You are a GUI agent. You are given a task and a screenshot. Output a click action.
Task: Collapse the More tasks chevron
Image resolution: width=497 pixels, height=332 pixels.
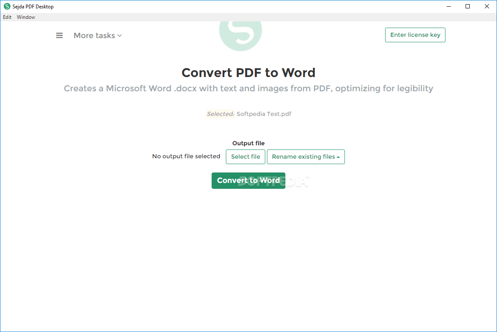click(x=119, y=36)
